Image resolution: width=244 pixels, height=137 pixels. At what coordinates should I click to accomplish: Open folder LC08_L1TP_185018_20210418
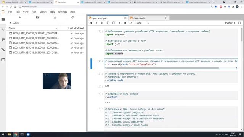point(47,53)
